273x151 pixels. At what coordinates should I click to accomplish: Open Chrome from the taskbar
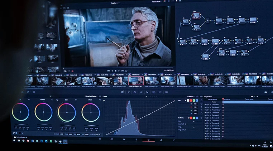tap(23, 141)
